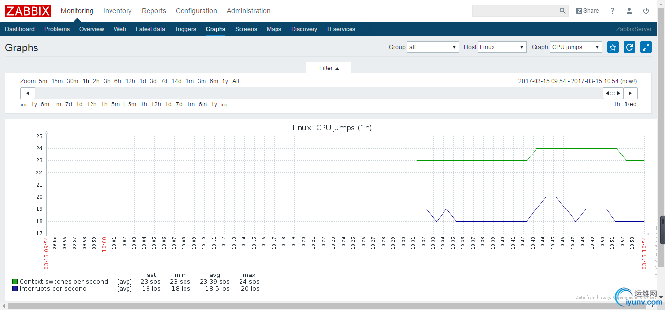Set zoom to 3m

coord(202,81)
